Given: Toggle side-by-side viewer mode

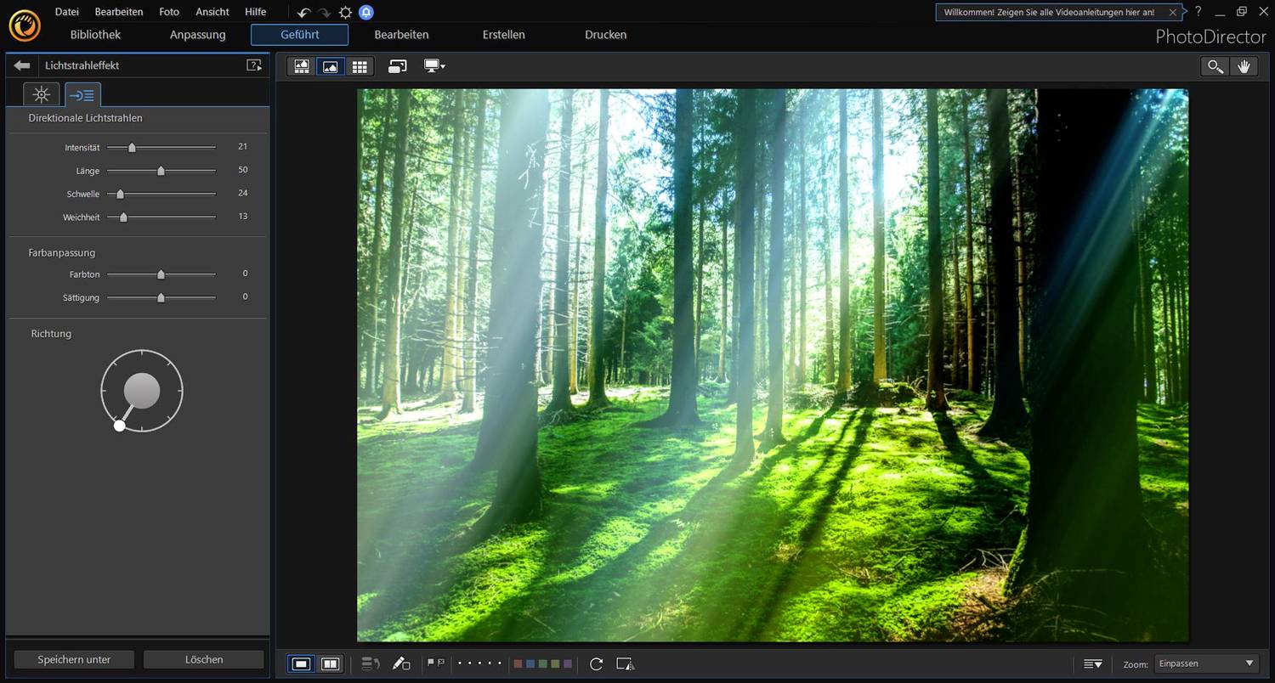Looking at the screenshot, I should click(x=330, y=663).
